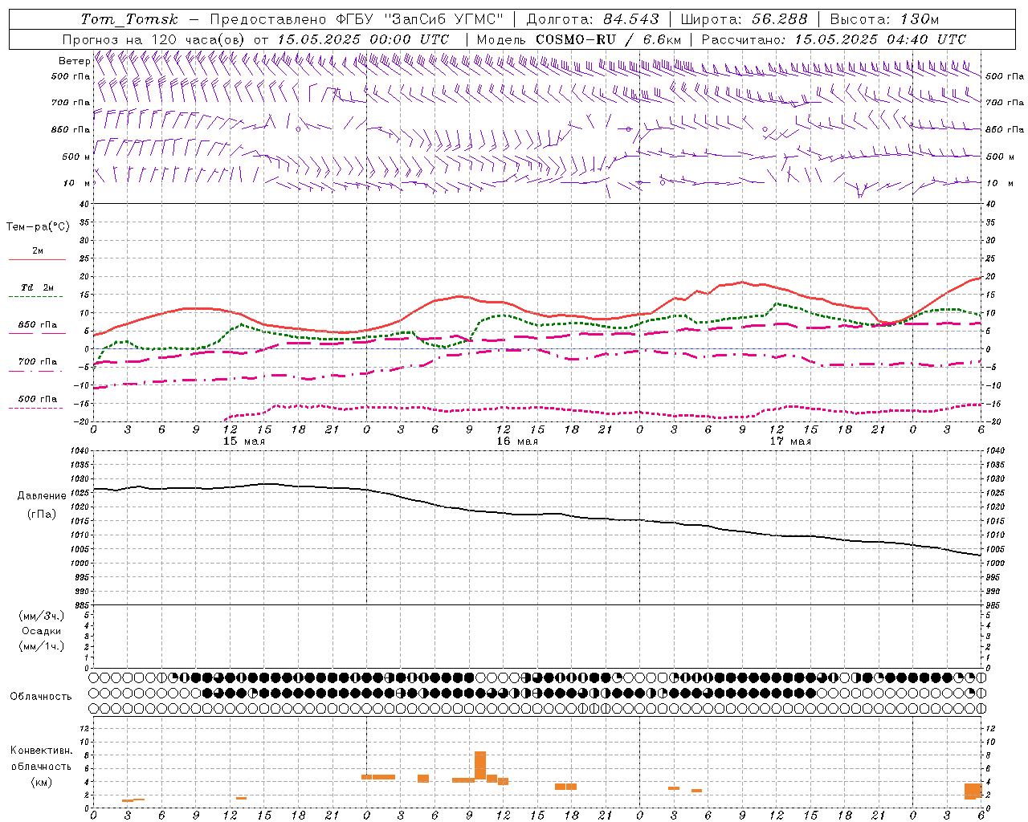The height and width of the screenshot is (822, 1028).
Task: Click the '500 гПа' entry in the temperature legend
Action: point(38,399)
